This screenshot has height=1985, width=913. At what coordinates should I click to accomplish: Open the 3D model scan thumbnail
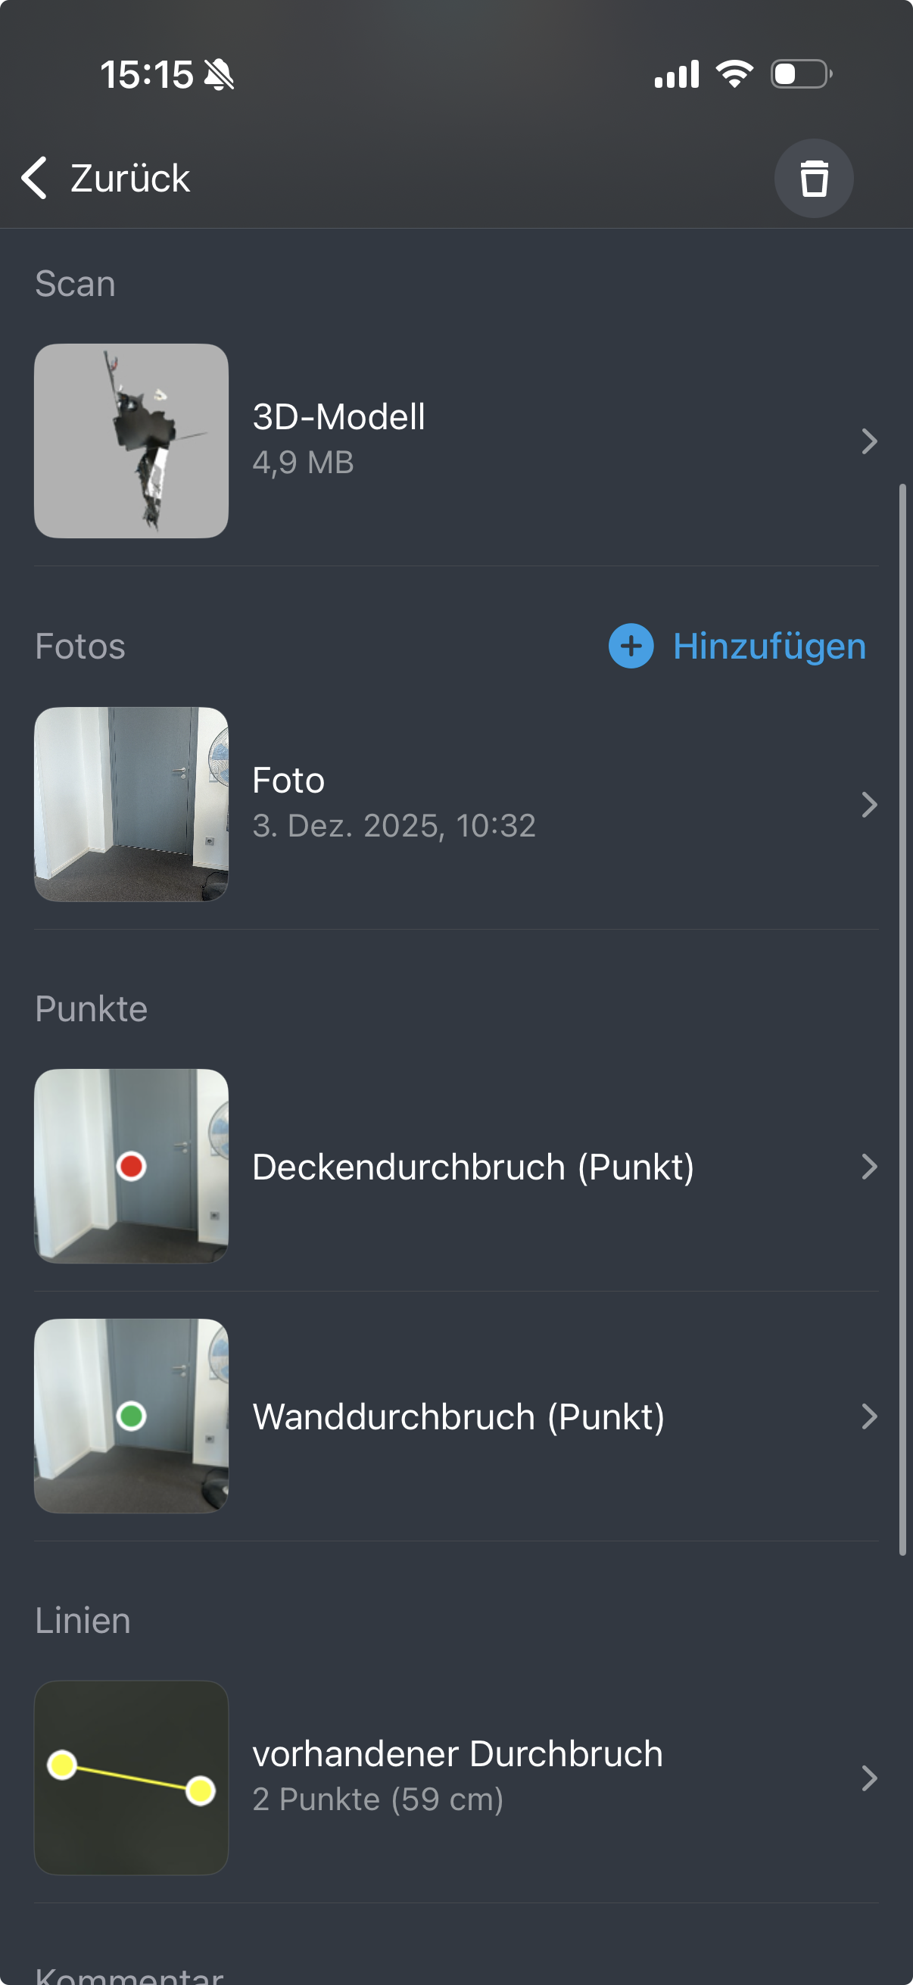click(131, 441)
